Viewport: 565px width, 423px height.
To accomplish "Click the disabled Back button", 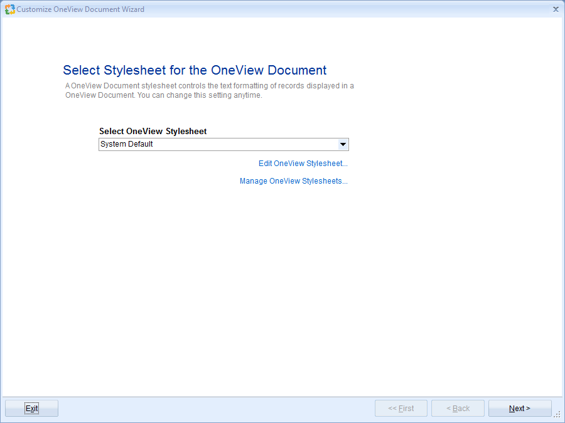I will (458, 408).
